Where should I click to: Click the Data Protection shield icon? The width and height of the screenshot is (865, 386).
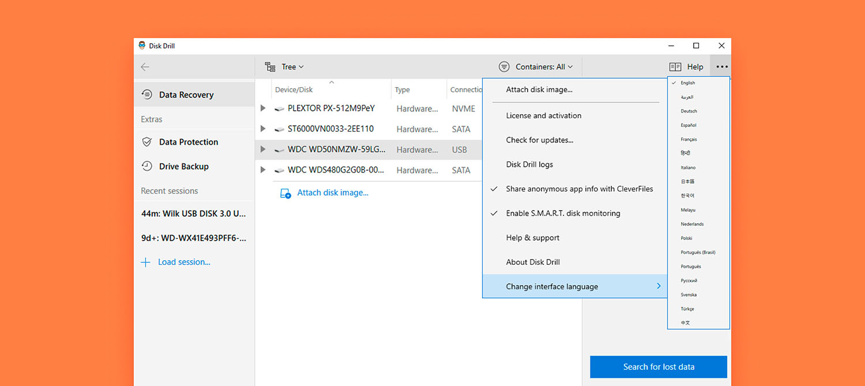tap(147, 142)
